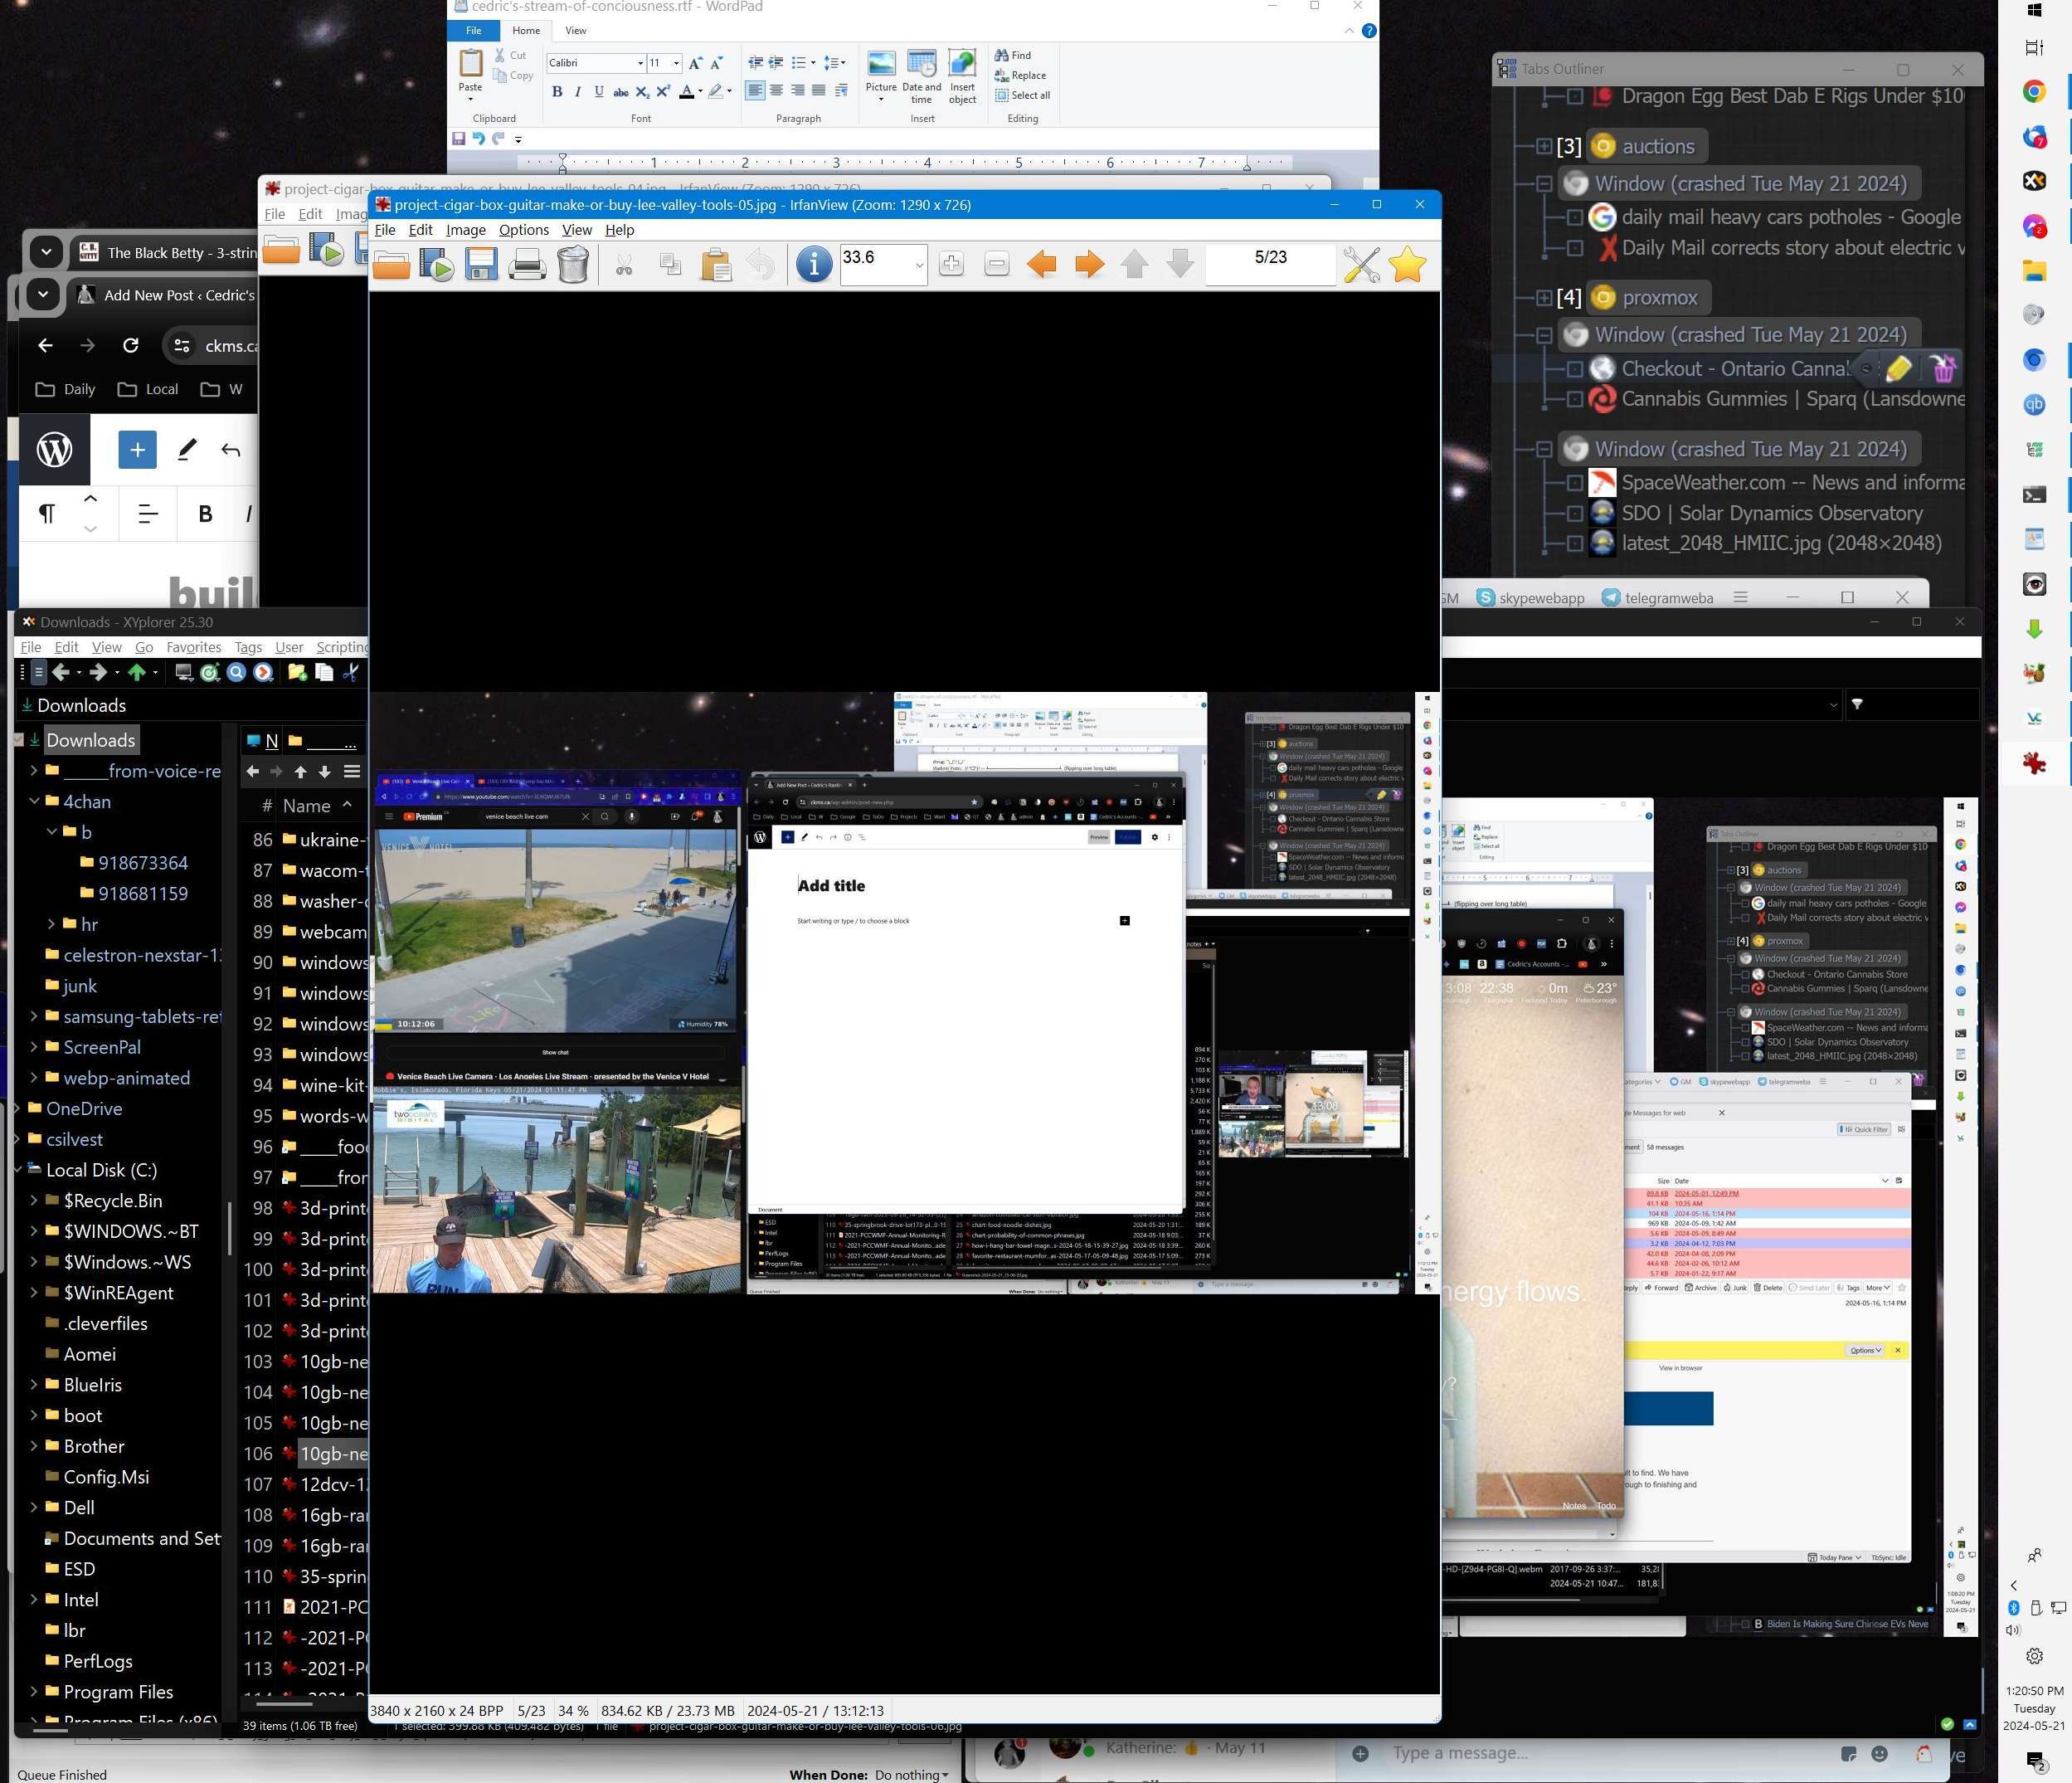
Task: Click IrfanView's Save floppy disk icon
Action: click(x=481, y=265)
